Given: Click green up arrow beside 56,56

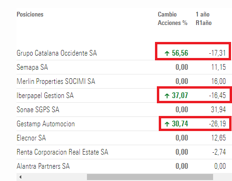Looking at the screenshot, I should coord(167,53).
